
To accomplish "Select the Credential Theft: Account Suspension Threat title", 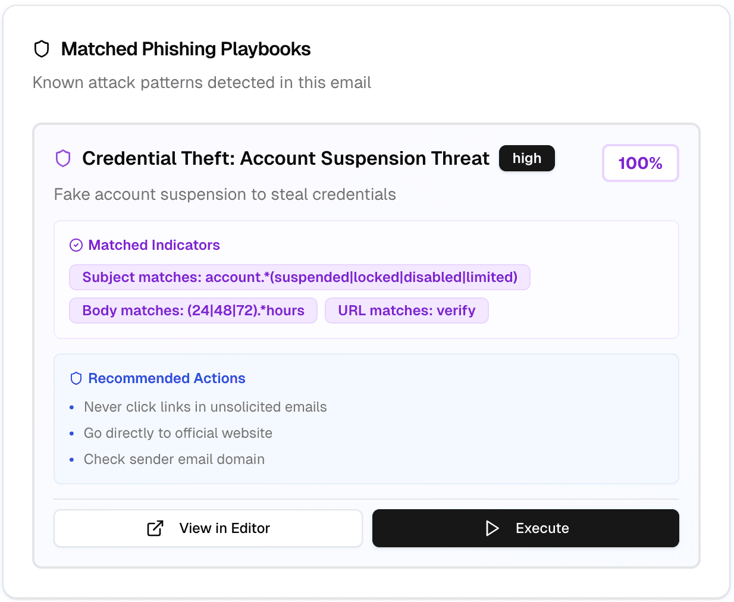I will [x=286, y=158].
